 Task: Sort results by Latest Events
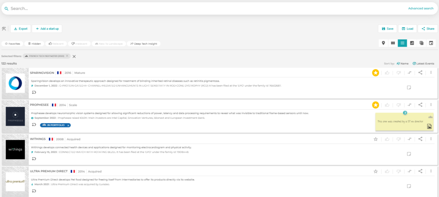tap(423, 64)
